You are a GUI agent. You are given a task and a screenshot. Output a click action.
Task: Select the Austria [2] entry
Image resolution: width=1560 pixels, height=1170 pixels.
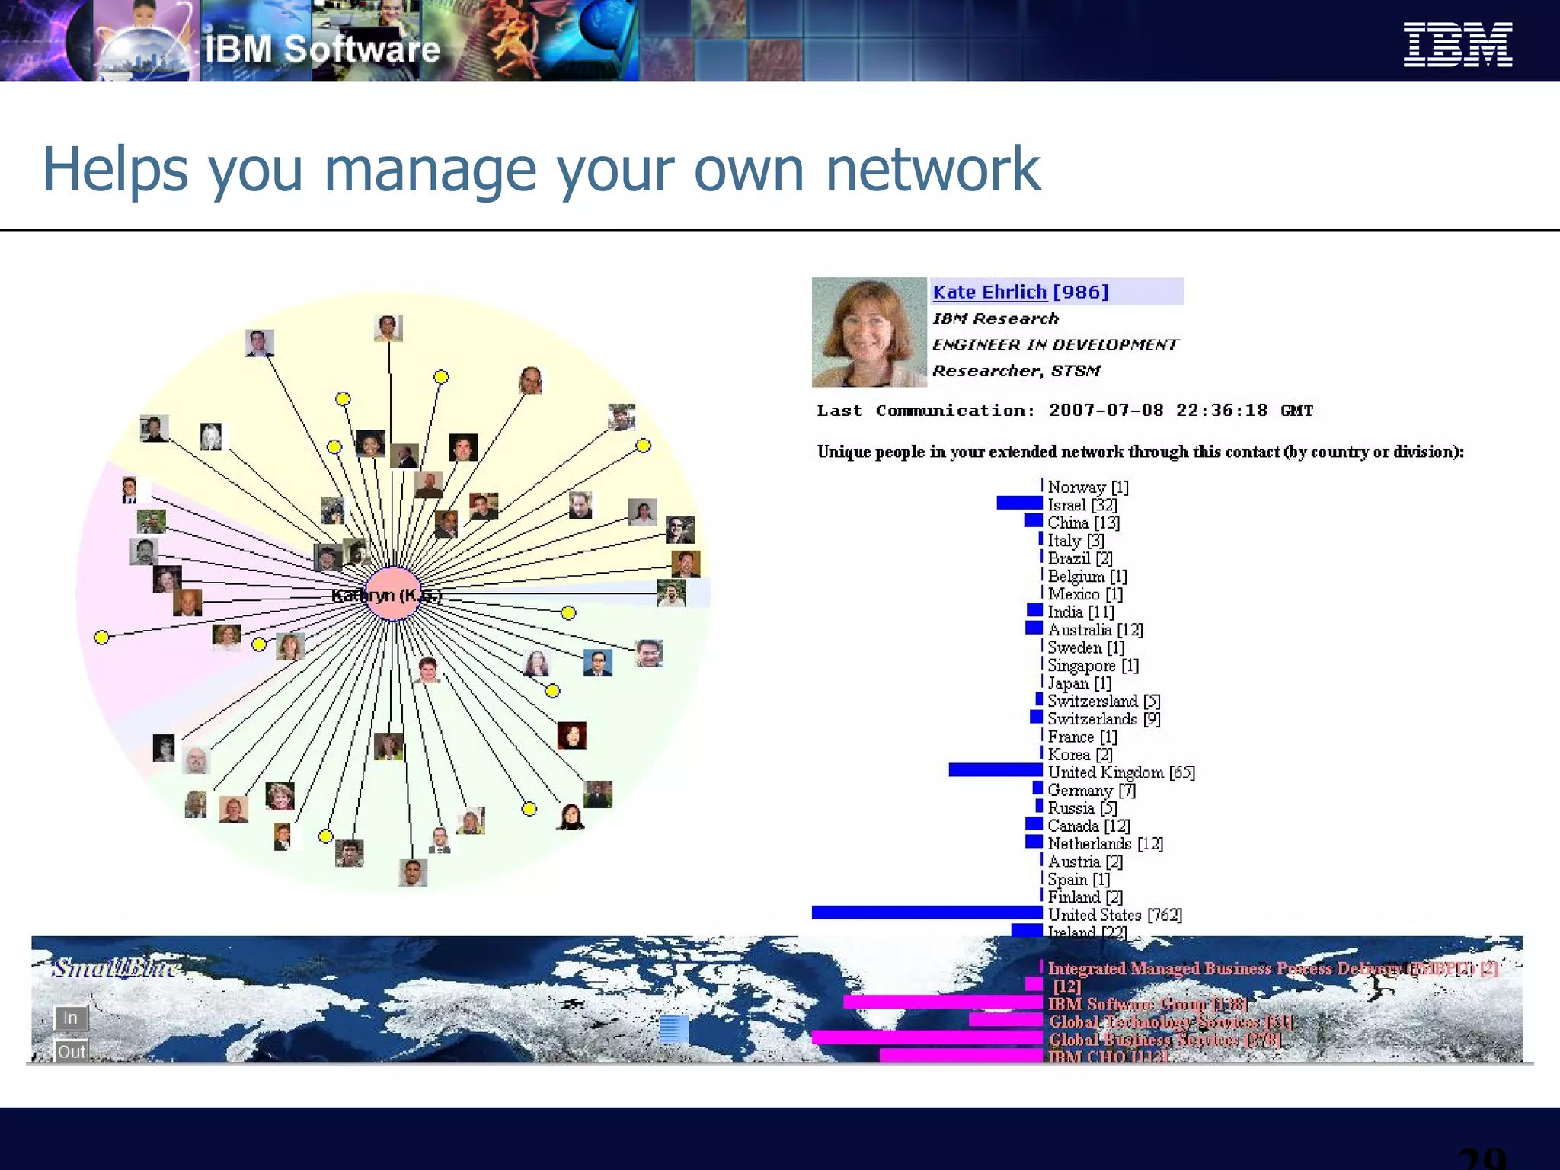[1085, 862]
